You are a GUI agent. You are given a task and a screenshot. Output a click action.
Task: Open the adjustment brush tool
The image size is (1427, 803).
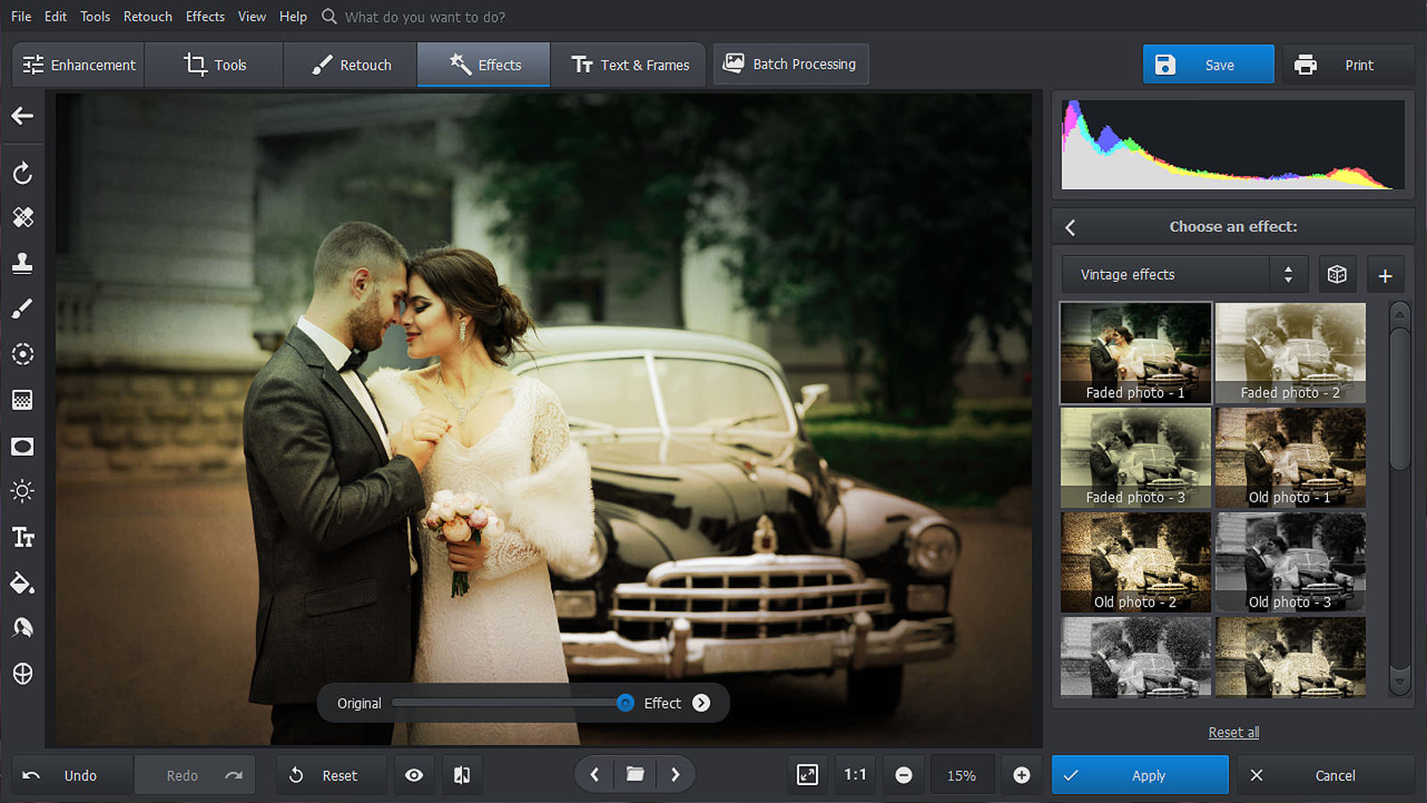22,308
